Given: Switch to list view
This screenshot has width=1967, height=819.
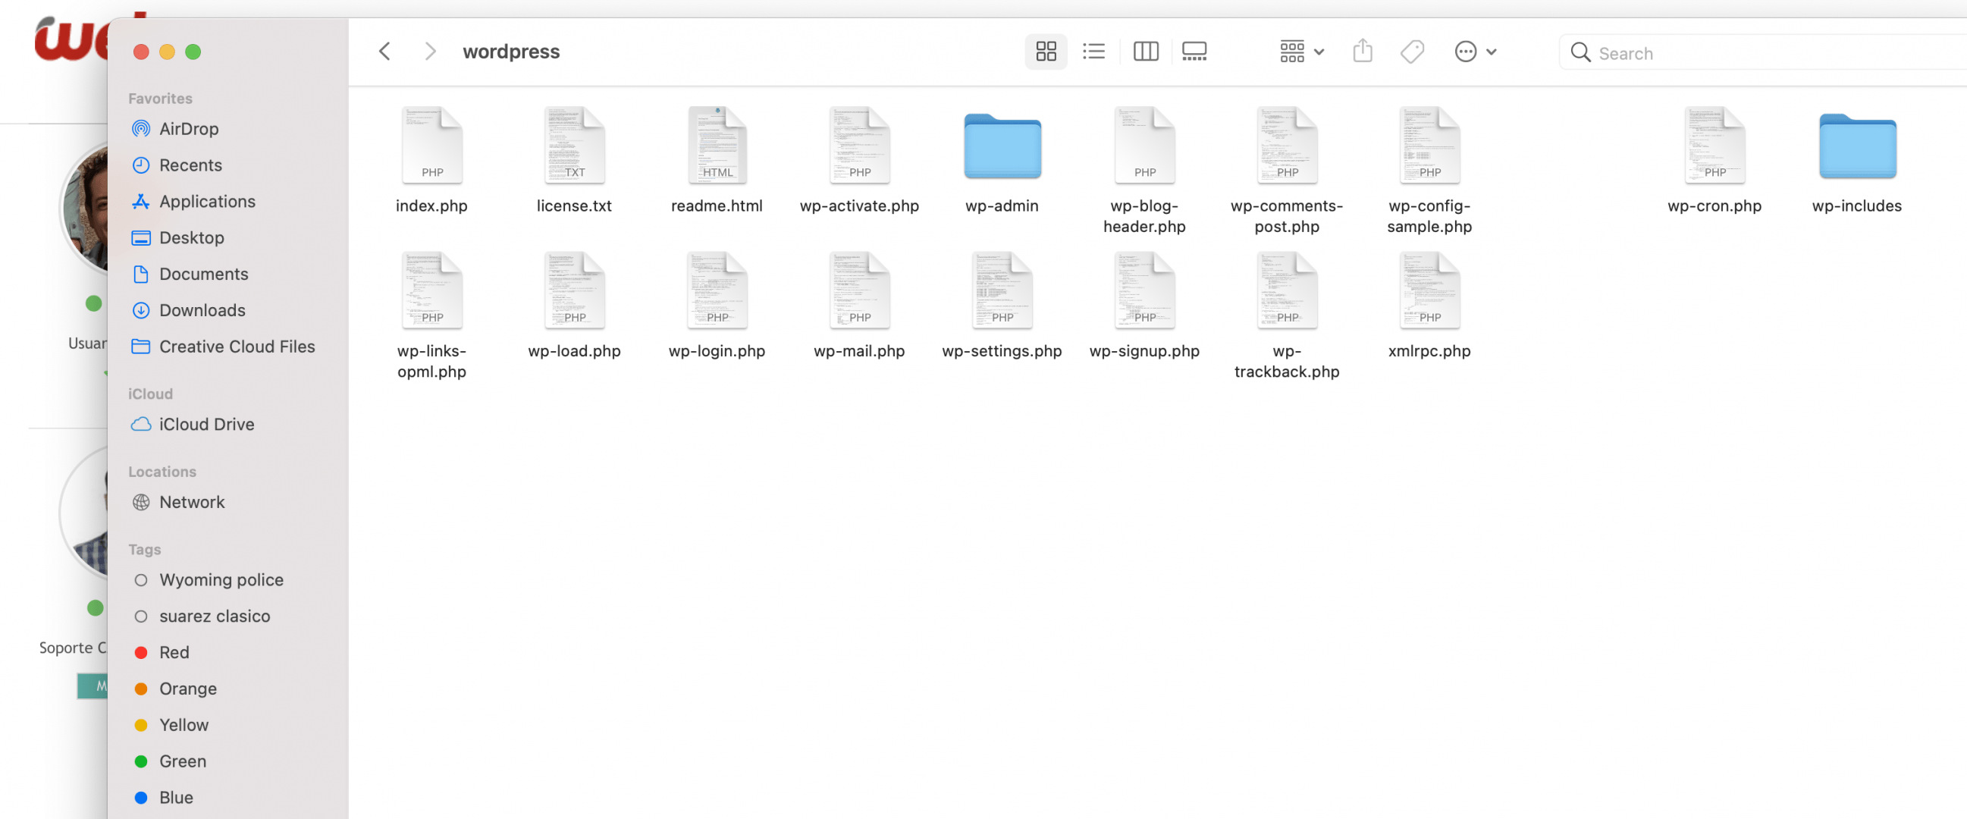Looking at the screenshot, I should pos(1093,52).
